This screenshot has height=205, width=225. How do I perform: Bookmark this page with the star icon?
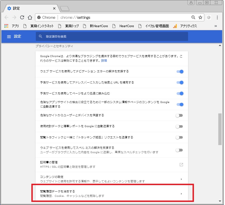(x=200, y=17)
